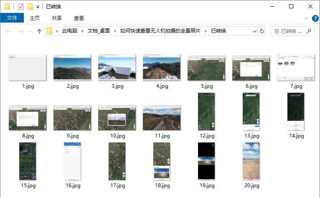The height and width of the screenshot is (198, 320).
Task: Click 文档_桌面 in the address path
Action: [99, 31]
